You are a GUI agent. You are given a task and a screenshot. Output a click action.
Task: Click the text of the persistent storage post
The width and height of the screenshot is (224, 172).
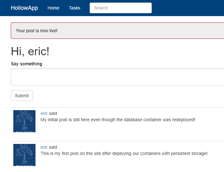click(124, 153)
